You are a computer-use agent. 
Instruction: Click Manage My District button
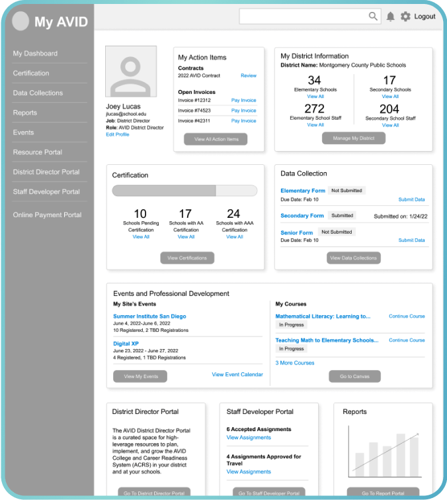[354, 138]
